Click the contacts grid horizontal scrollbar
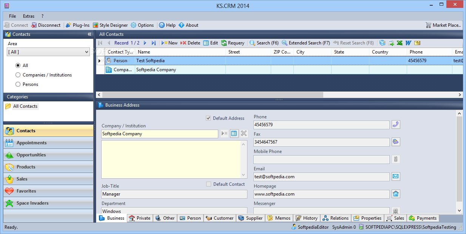 pyautogui.click(x=213, y=95)
